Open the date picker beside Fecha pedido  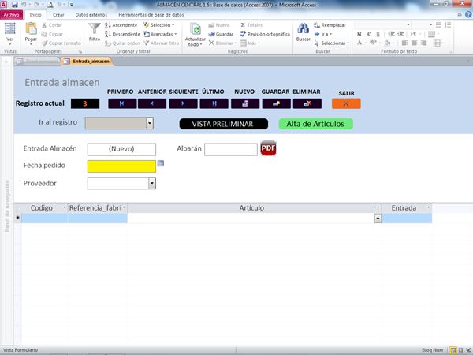(161, 163)
